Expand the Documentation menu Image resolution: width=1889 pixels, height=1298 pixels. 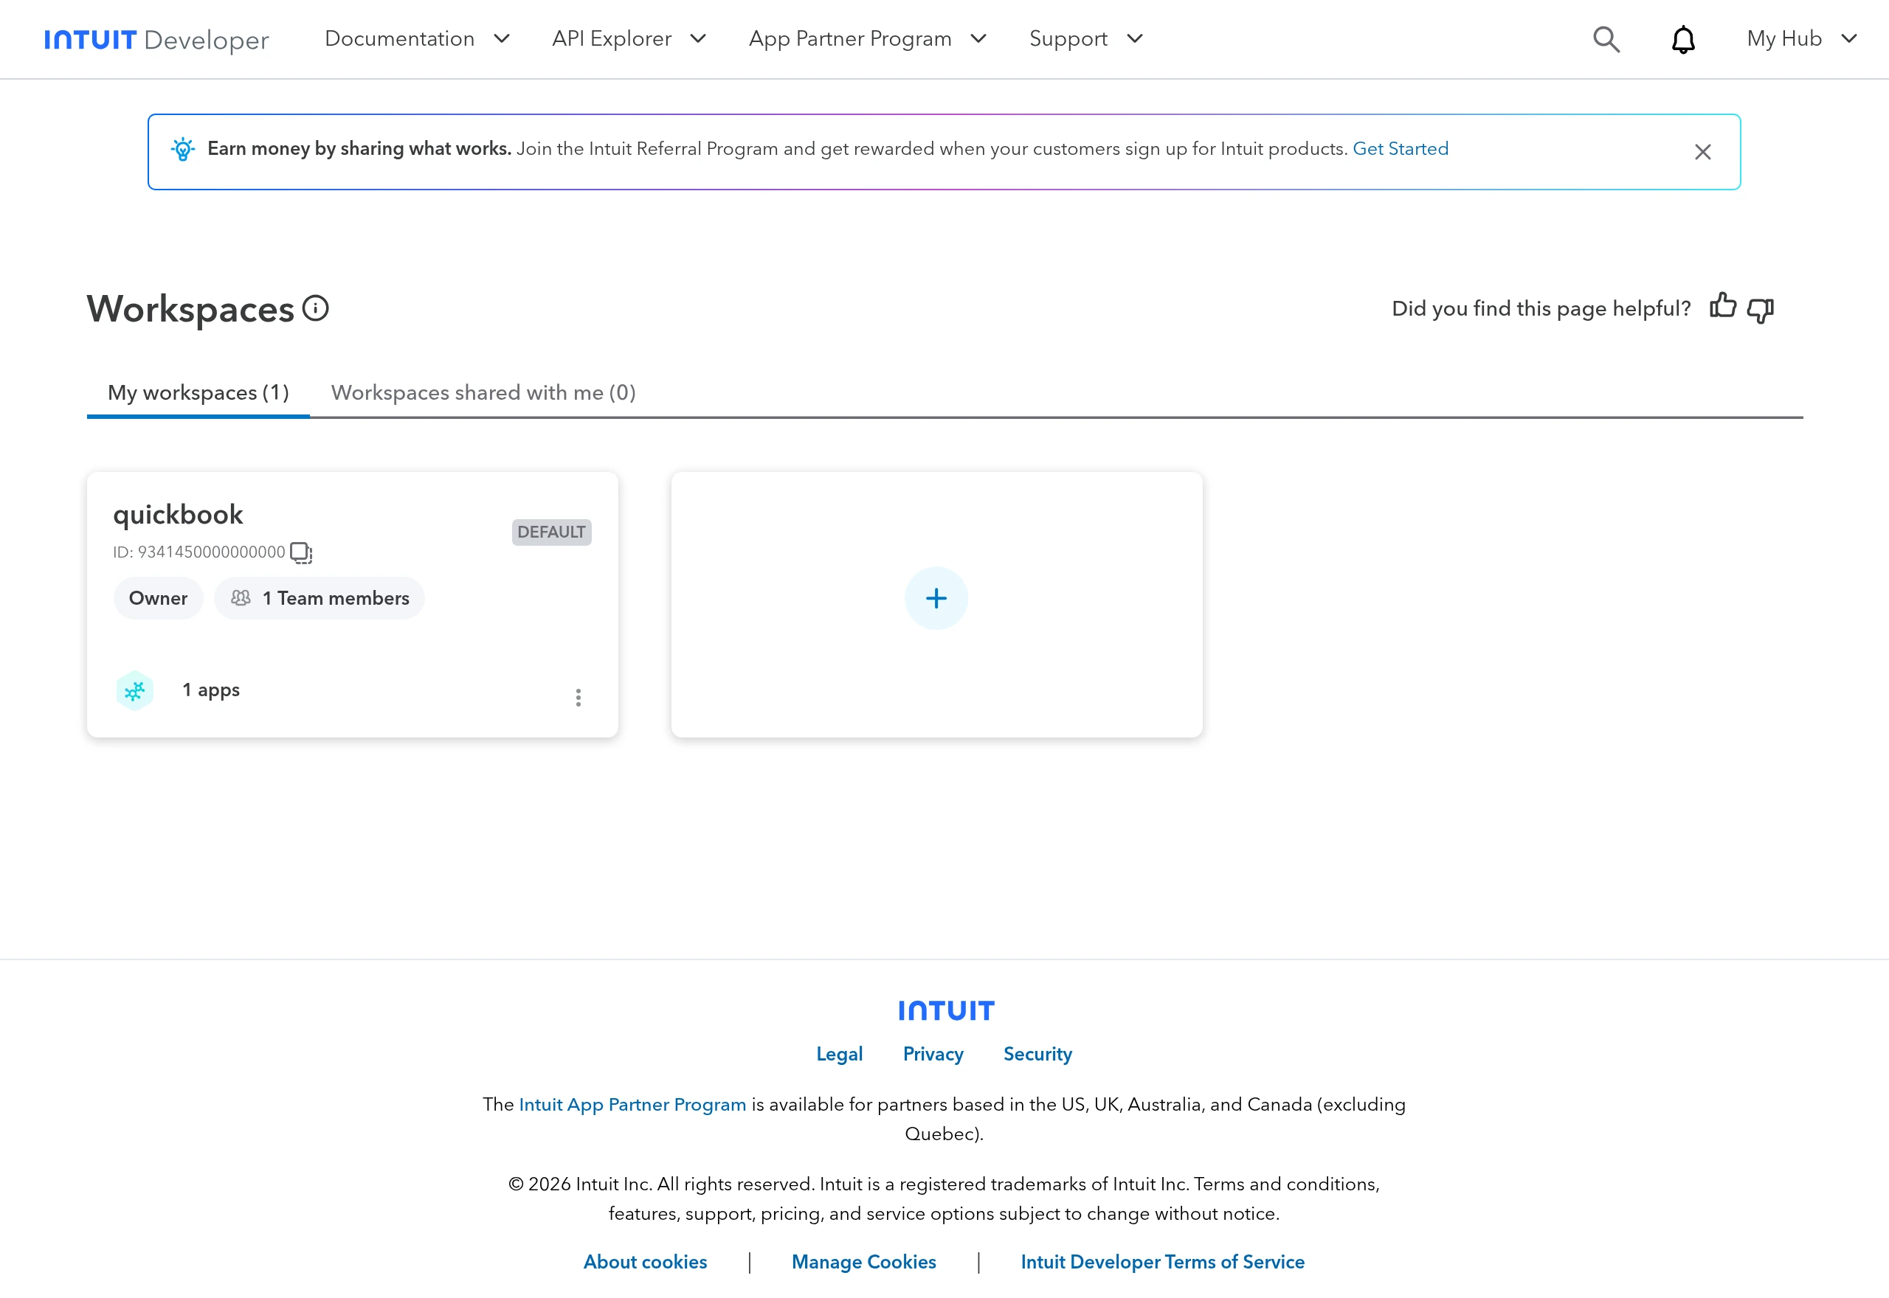[x=416, y=38]
